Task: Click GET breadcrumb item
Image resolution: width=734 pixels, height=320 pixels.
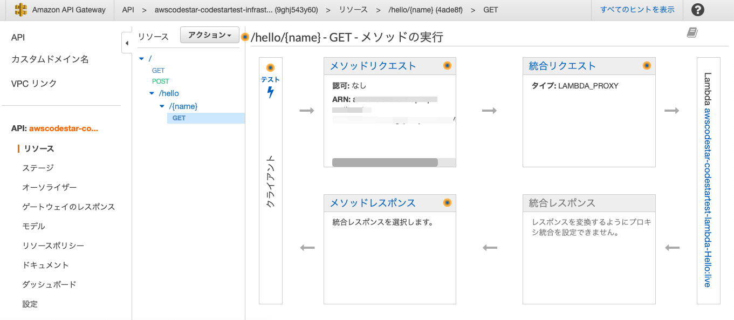Action: [491, 10]
